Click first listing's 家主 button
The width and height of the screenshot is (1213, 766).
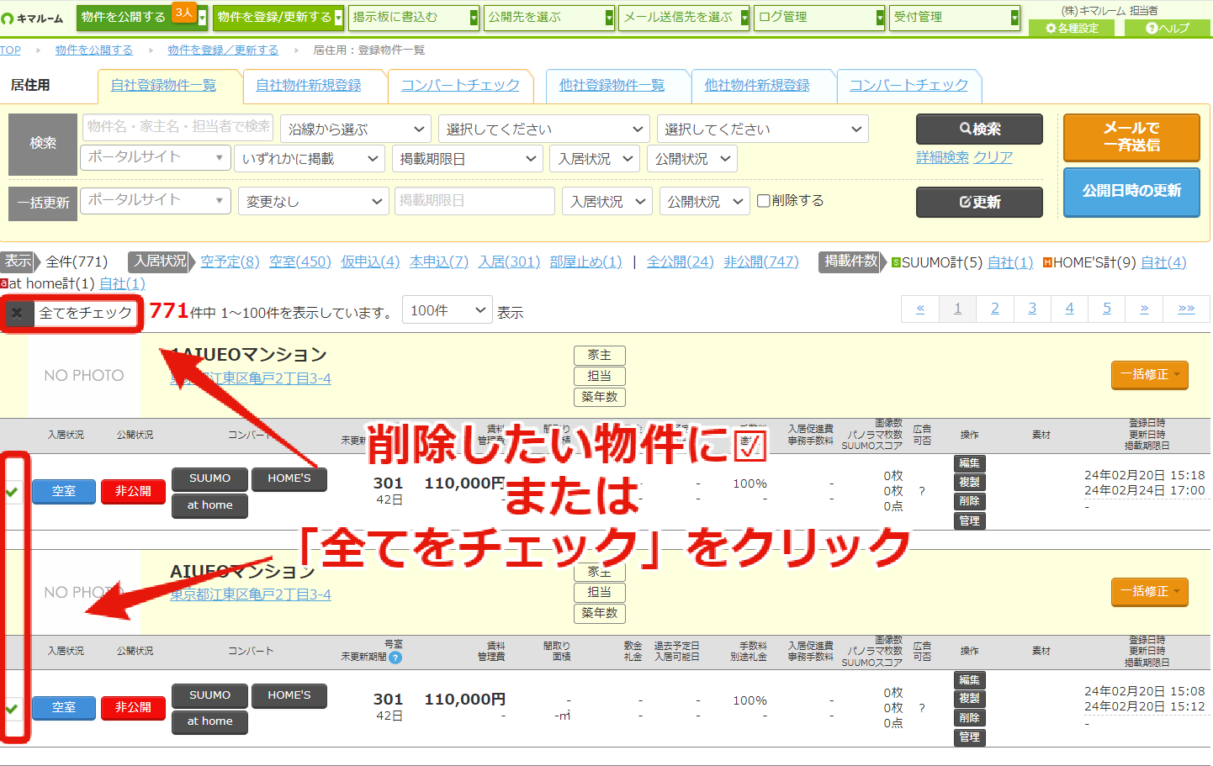coord(599,356)
